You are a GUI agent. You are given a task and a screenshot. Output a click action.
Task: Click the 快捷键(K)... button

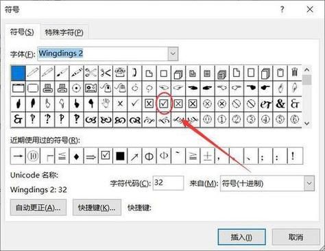[97, 208]
